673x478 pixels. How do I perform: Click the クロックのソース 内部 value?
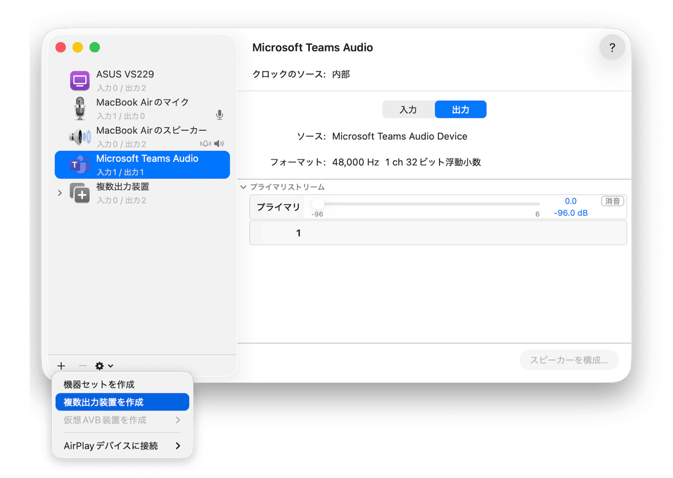coord(341,74)
